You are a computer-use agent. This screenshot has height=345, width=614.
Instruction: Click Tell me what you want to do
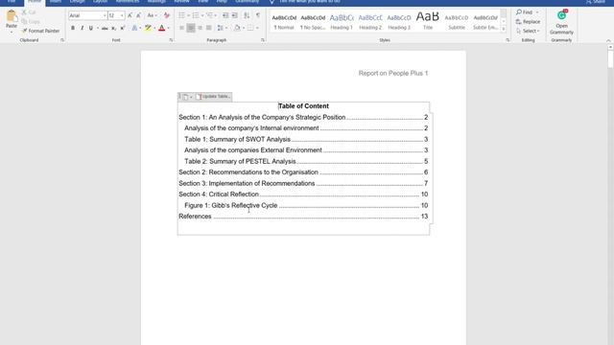pyautogui.click(x=309, y=2)
